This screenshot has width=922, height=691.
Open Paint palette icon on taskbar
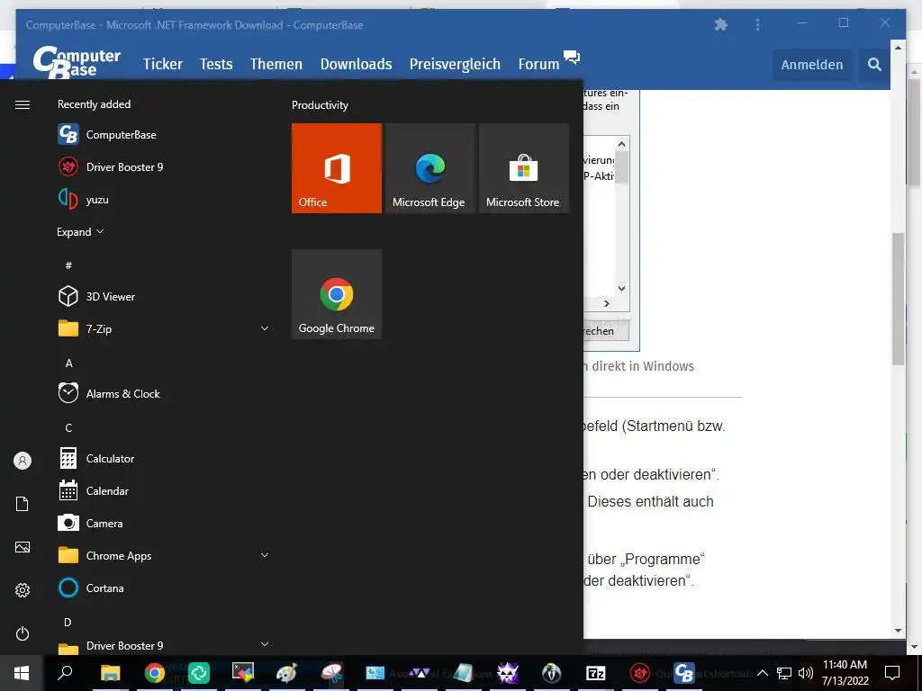tap(287, 673)
